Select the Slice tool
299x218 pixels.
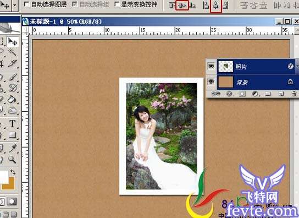click(x=13, y=63)
